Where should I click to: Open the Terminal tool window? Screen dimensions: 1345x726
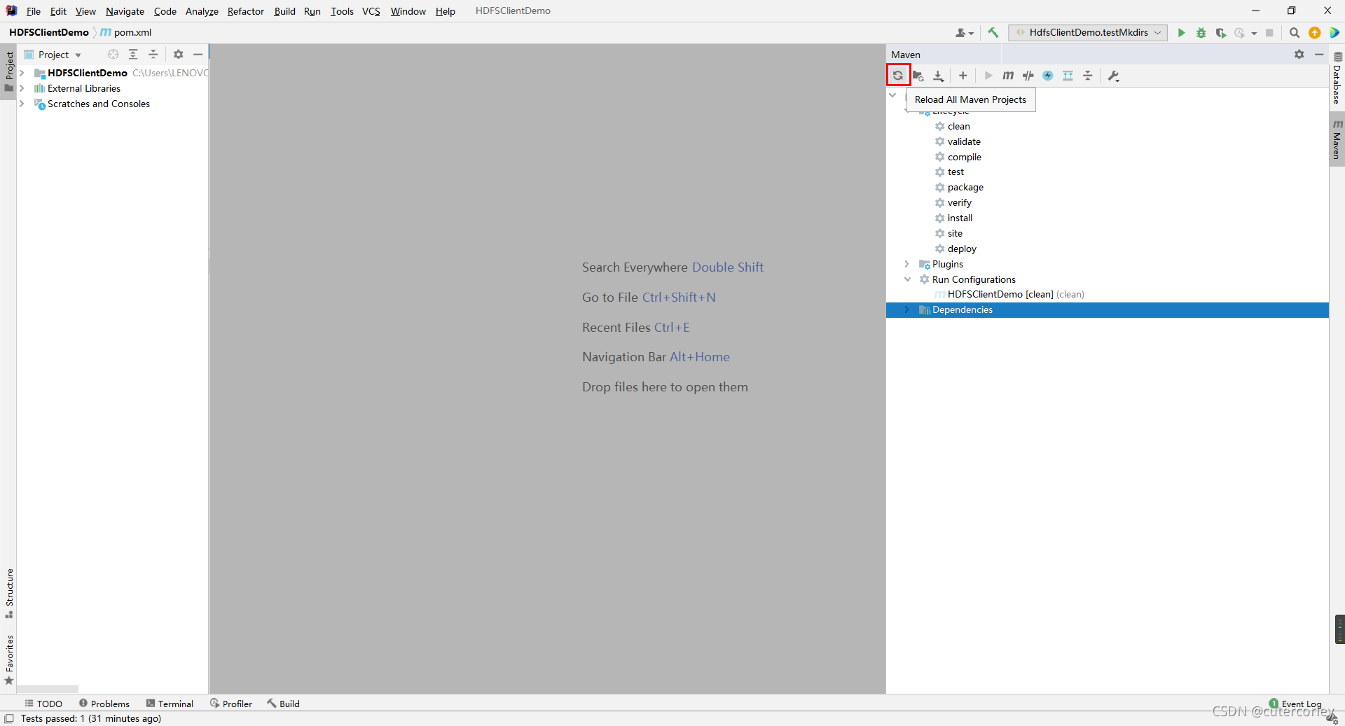click(x=170, y=704)
